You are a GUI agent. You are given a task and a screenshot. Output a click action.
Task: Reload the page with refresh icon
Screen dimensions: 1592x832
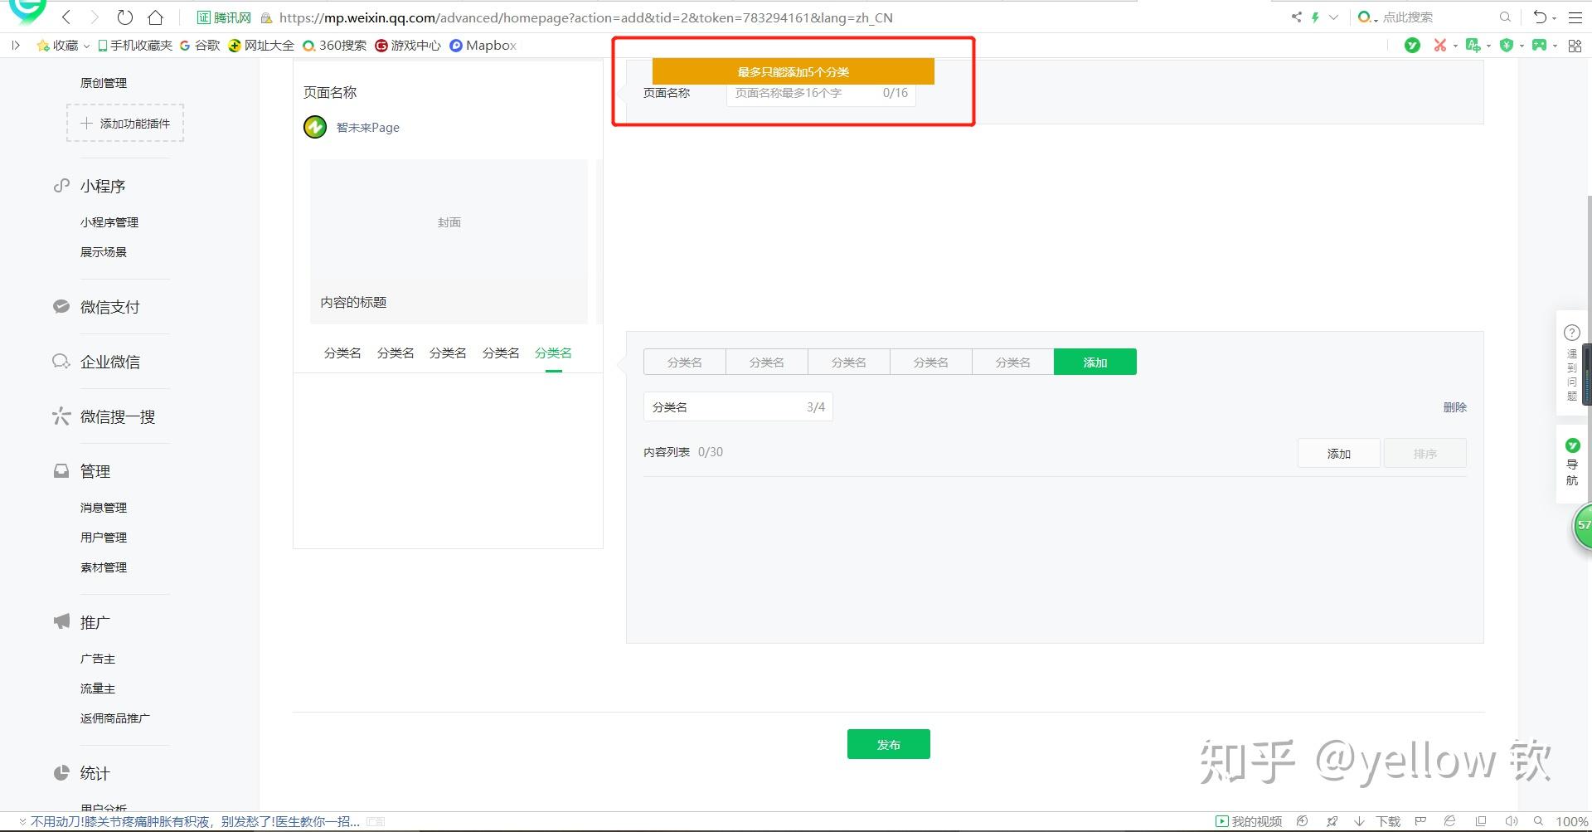point(125,17)
